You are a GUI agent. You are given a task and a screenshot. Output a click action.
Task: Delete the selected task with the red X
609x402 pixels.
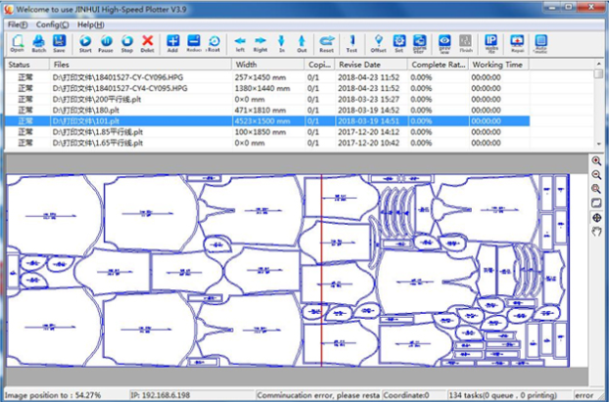click(x=147, y=43)
